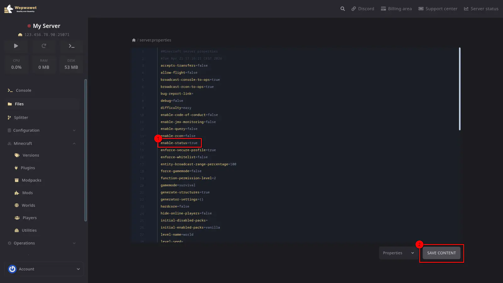The image size is (503, 283).
Task: Click the Wepwawet logo
Action: coord(21,9)
